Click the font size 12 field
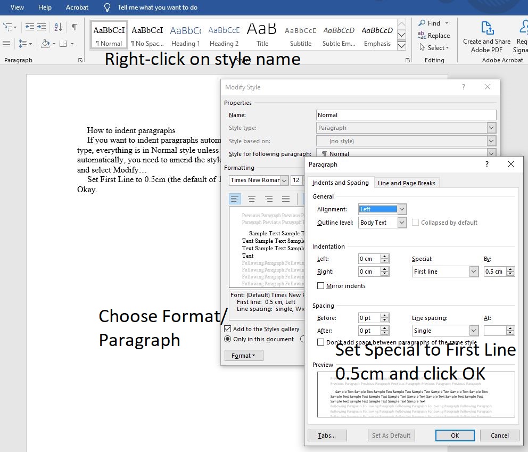The height and width of the screenshot is (452, 528). click(x=296, y=180)
